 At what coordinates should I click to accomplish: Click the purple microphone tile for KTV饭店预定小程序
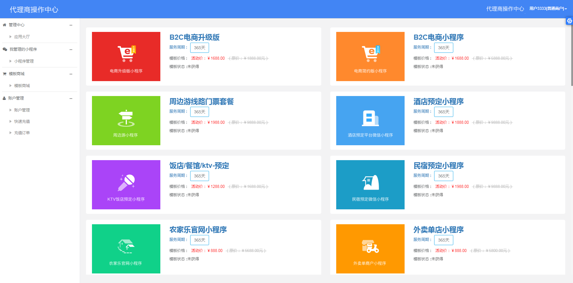pos(126,185)
